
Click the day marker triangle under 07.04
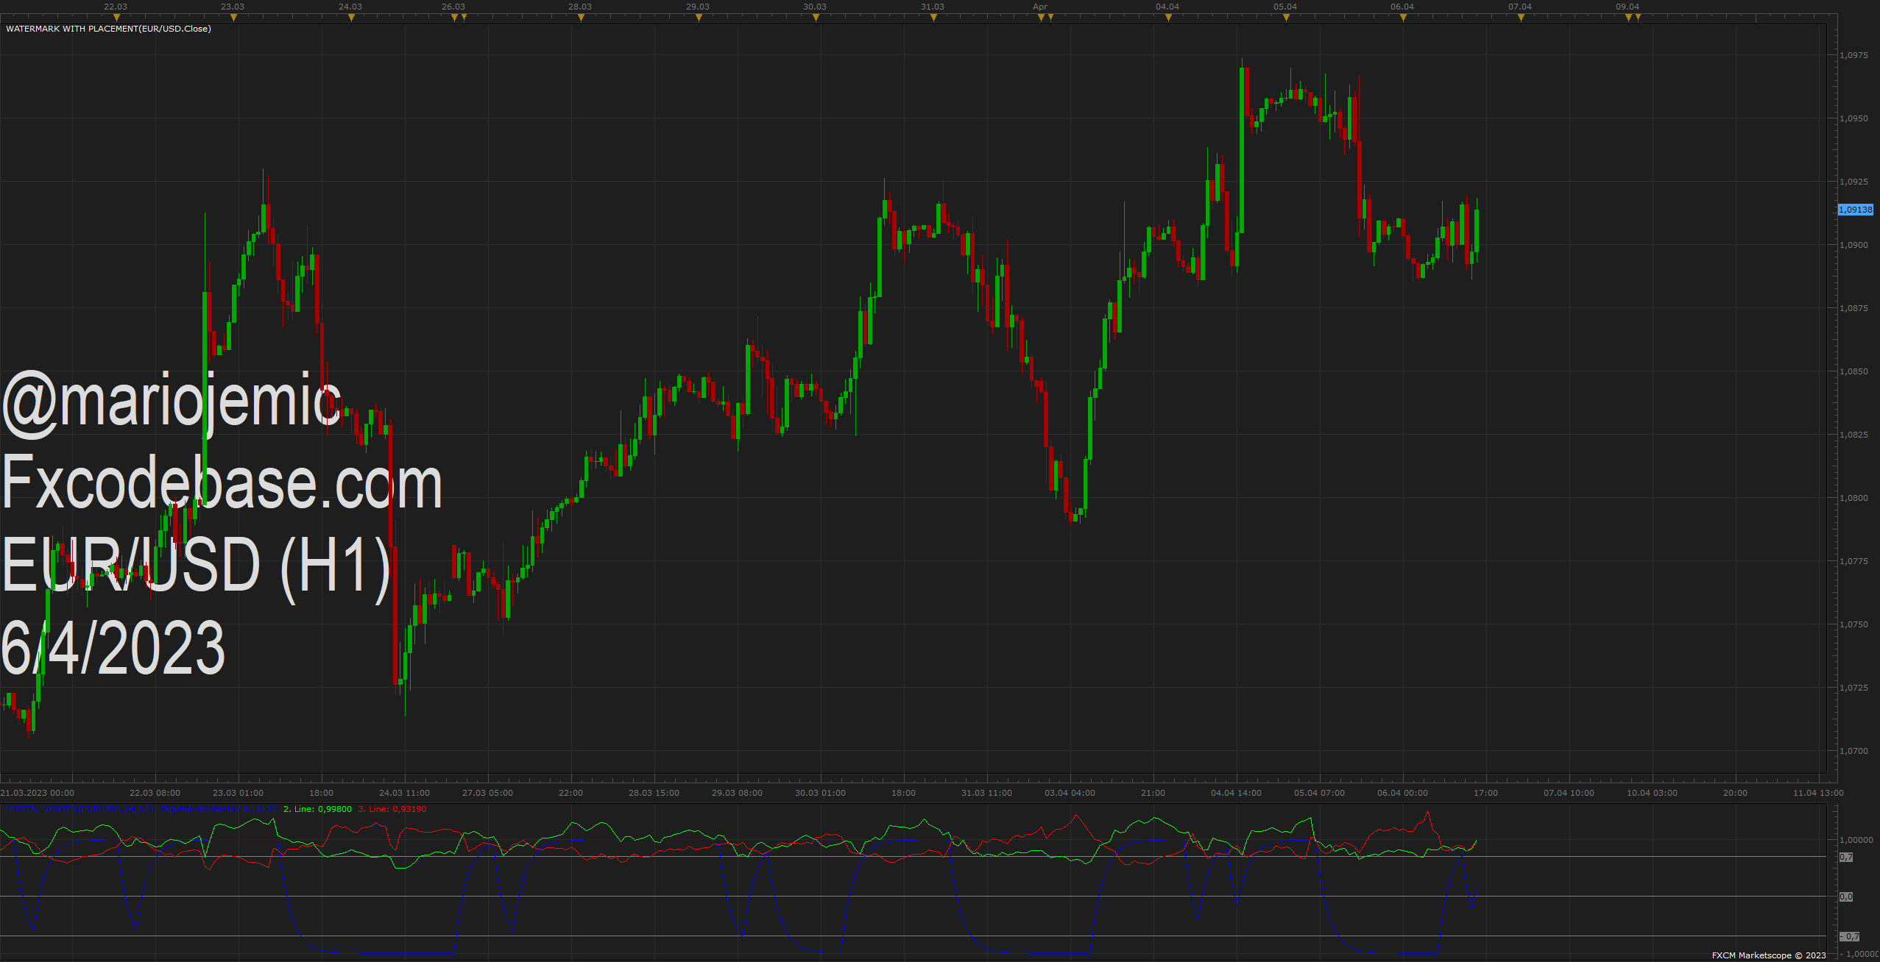coord(1521,18)
